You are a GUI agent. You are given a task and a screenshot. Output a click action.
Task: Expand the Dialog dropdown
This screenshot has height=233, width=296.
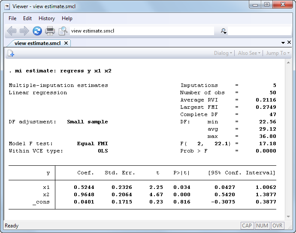pyautogui.click(x=223, y=53)
